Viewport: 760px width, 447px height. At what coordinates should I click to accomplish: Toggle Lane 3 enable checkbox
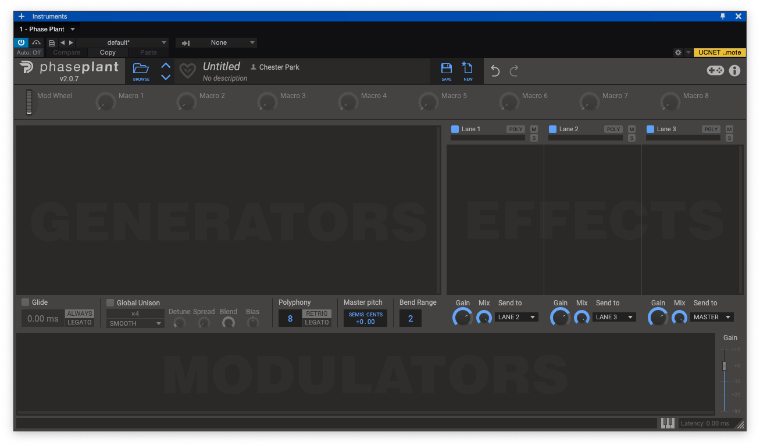point(651,129)
